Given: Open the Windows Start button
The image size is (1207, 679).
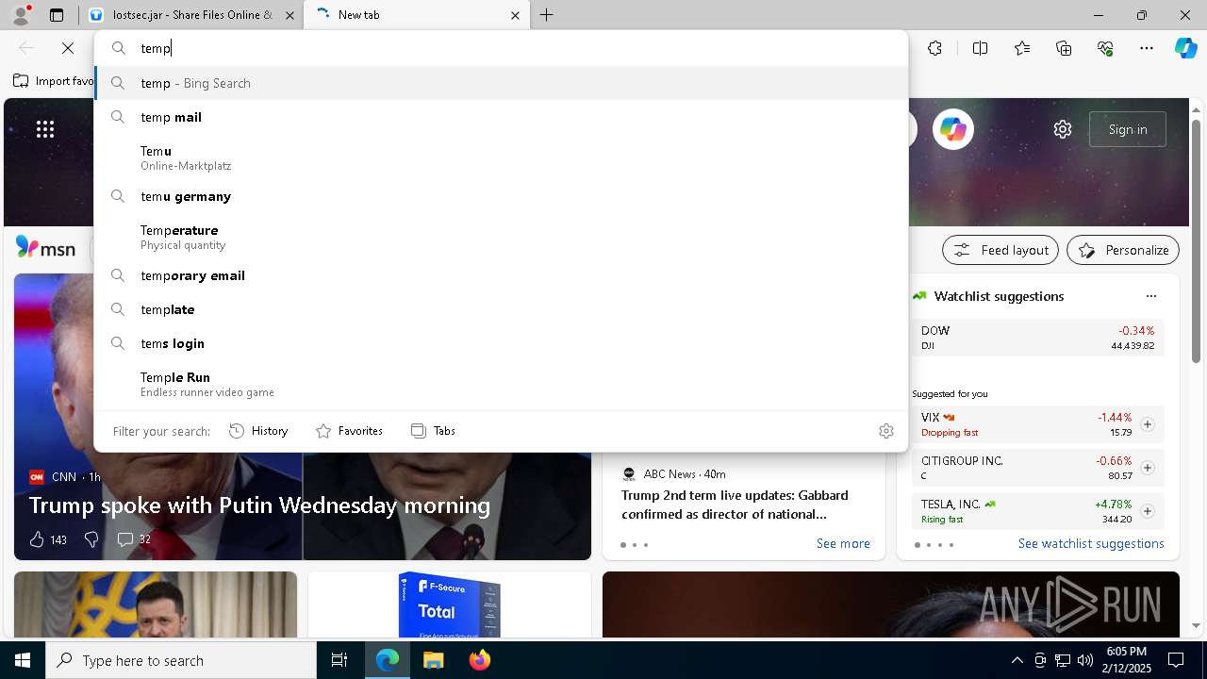Looking at the screenshot, I should [23, 660].
